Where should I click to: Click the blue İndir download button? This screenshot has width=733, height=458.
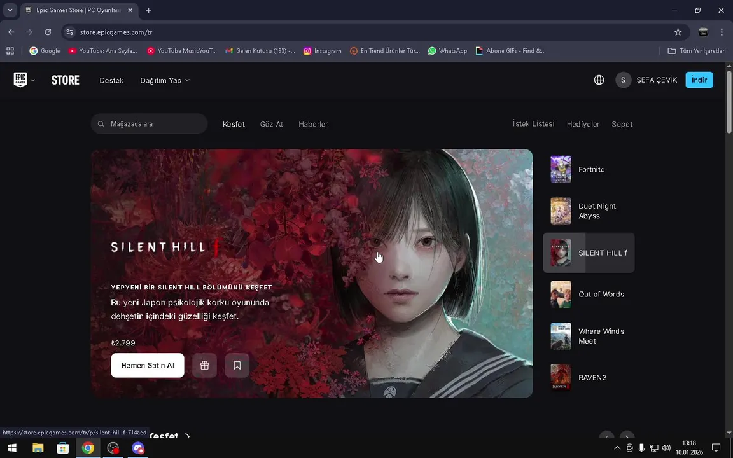coord(699,80)
